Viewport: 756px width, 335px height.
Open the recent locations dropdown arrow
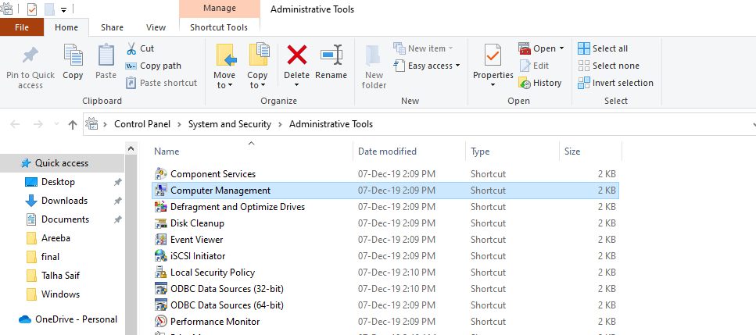tap(56, 124)
